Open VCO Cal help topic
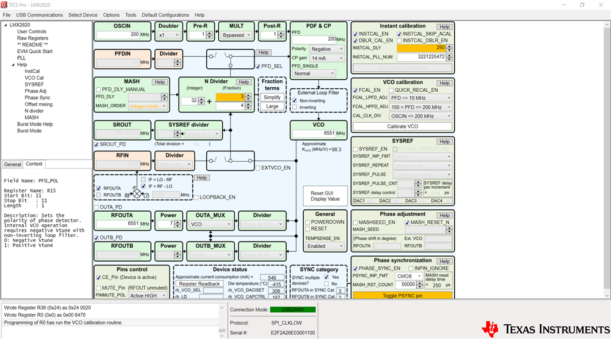 (x=34, y=78)
